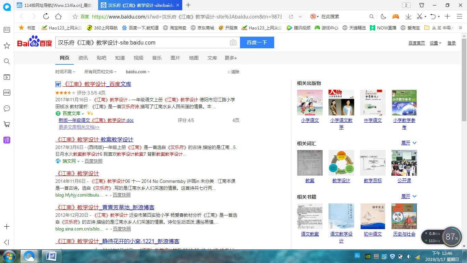This screenshot has width=467, height=263.
Task: Open the chat bubble icon in left sidebar
Action: (x=6, y=109)
